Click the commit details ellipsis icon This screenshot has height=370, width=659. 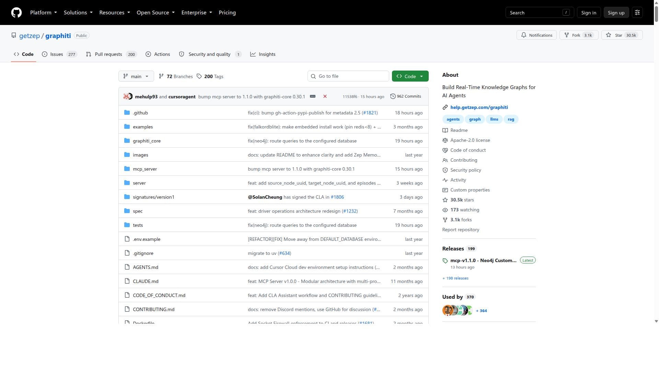[x=312, y=97]
